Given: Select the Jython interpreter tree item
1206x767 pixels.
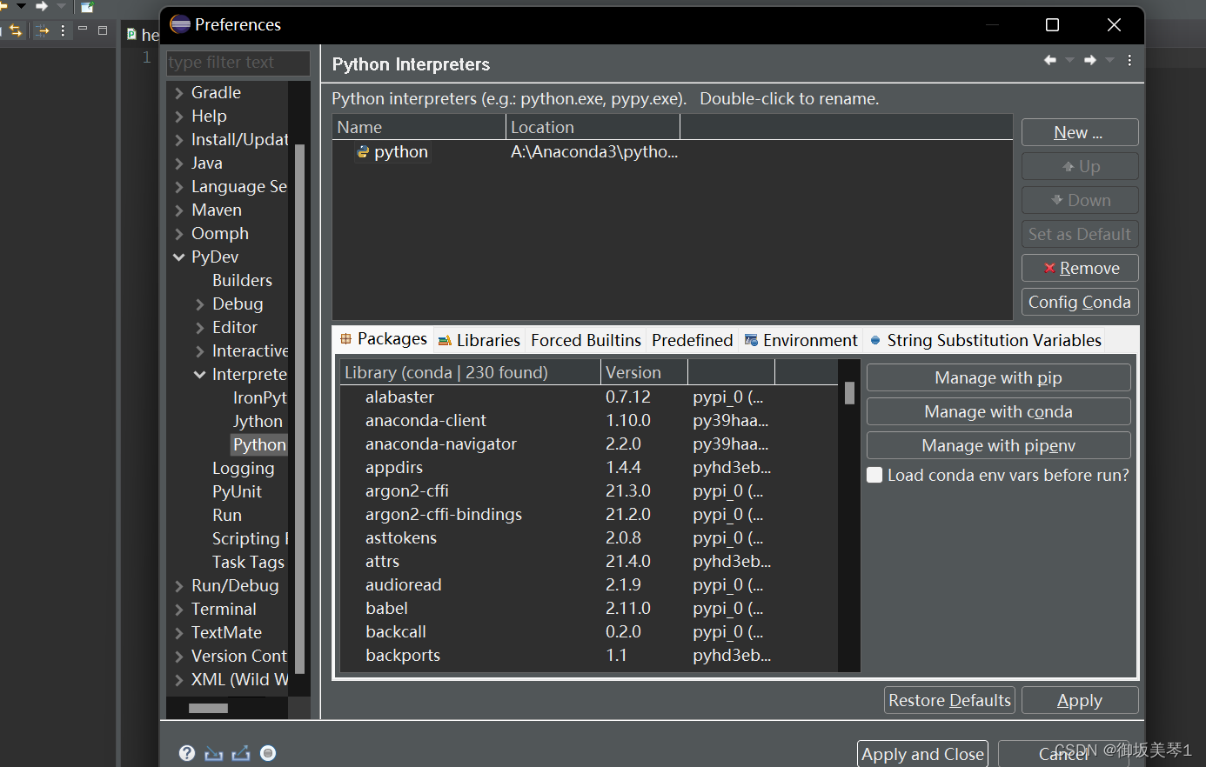Looking at the screenshot, I should tap(258, 422).
